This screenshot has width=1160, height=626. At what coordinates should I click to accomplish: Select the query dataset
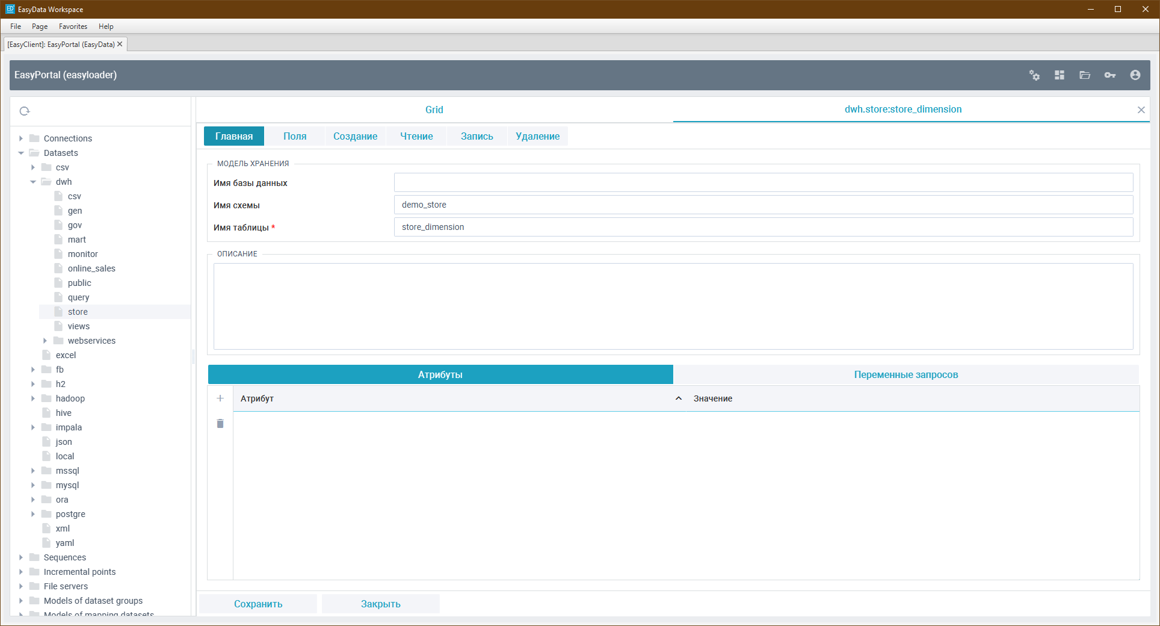click(x=78, y=297)
